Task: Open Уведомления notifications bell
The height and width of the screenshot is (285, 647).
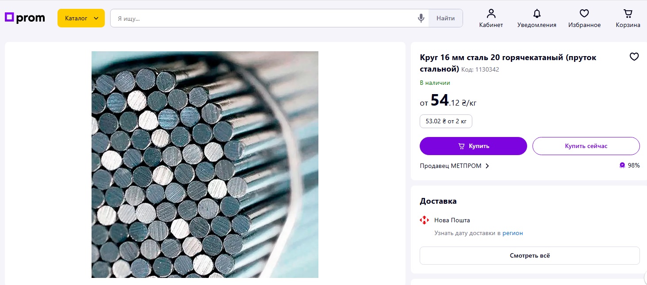Action: tap(536, 18)
